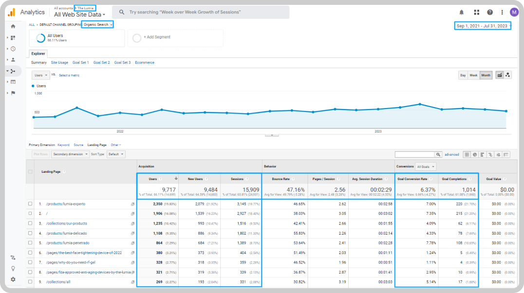Switch to the Site Usage tab
The height and width of the screenshot is (293, 524).
click(59, 62)
